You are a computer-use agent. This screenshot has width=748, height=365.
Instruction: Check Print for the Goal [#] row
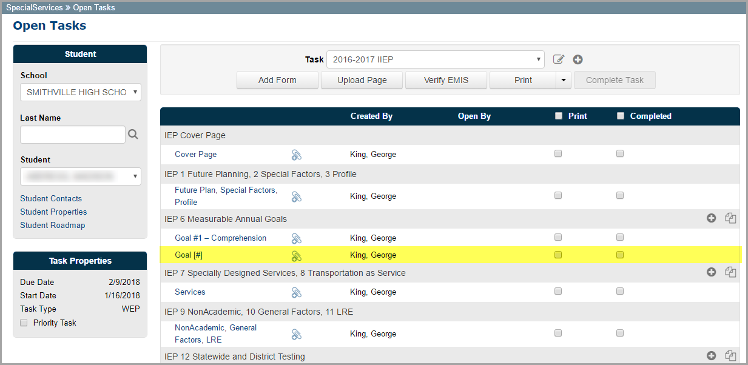(x=558, y=255)
